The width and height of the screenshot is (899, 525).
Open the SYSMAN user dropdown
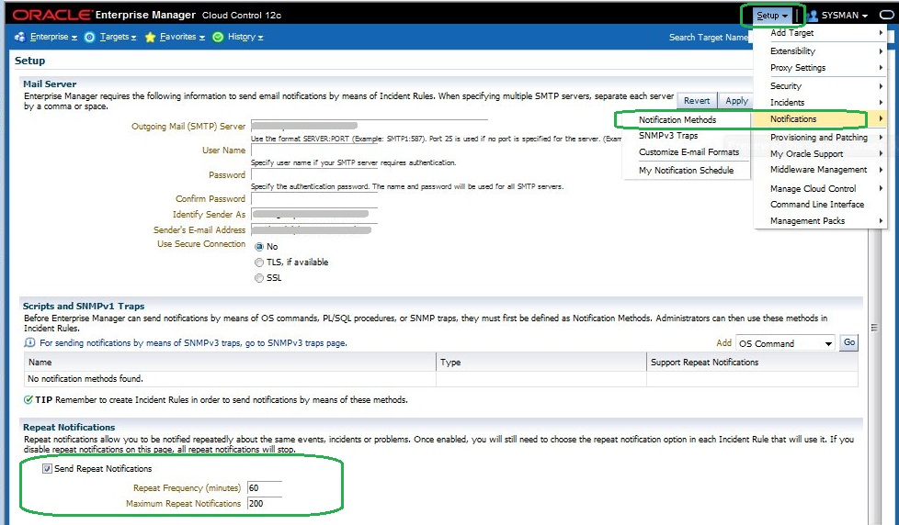845,16
